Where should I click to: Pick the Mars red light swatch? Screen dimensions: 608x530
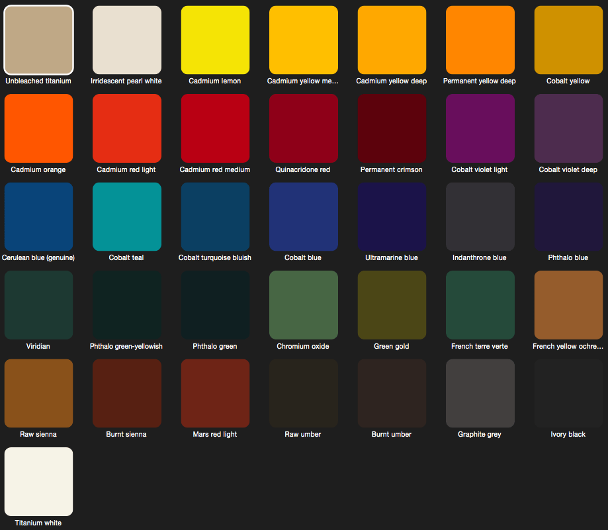click(215, 393)
